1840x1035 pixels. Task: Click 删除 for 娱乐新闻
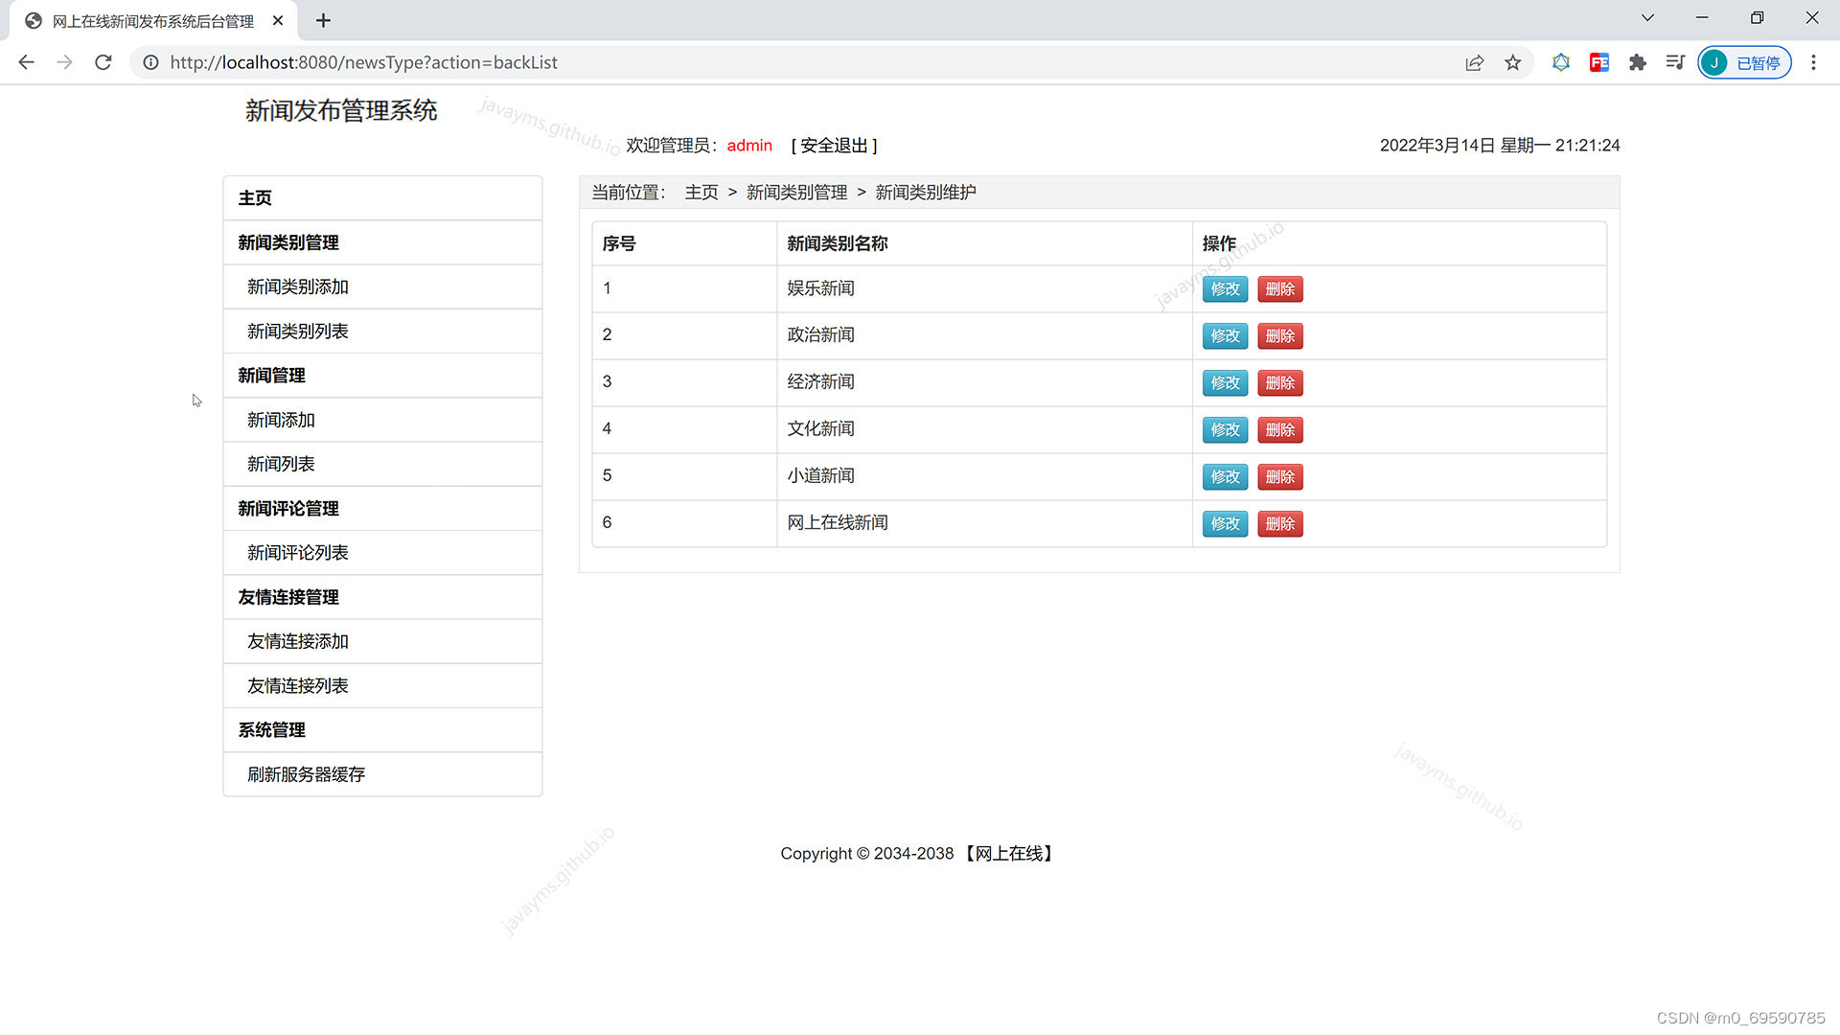(1280, 289)
